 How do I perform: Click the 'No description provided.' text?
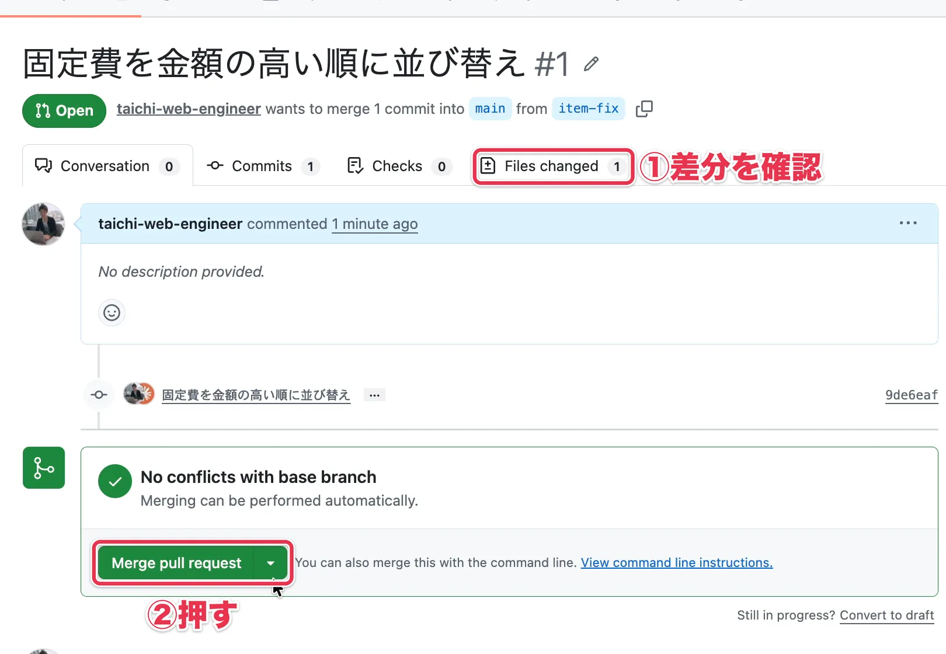click(182, 272)
